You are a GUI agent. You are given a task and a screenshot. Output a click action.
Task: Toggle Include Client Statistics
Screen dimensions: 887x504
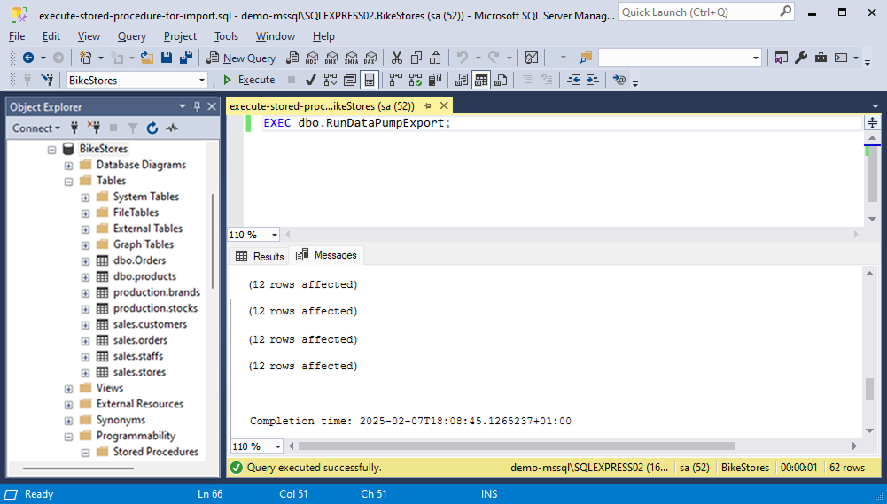[434, 81]
